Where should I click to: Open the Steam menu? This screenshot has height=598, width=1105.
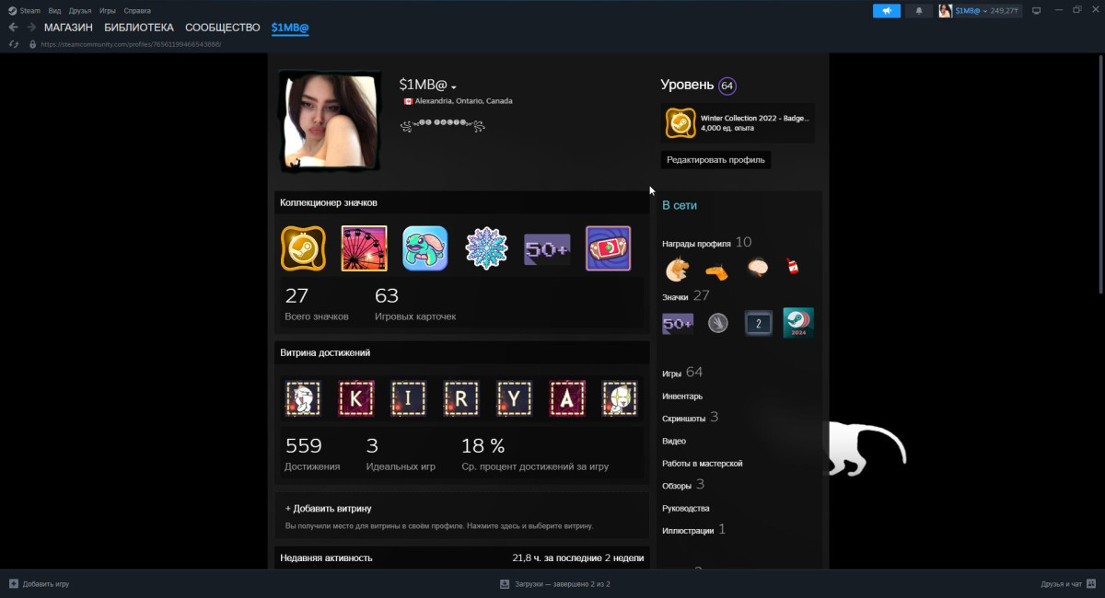pos(25,10)
